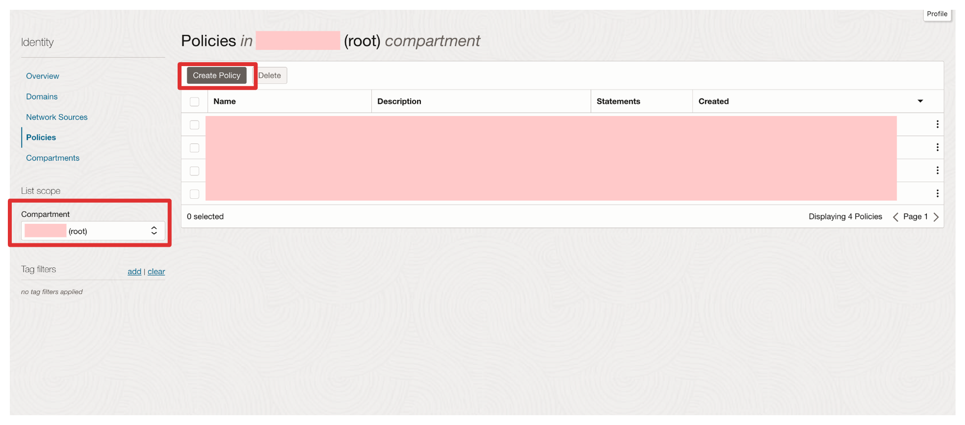Screen dimensions: 965x425
Task: Open actions menu for first policy row
Action: tap(937, 124)
